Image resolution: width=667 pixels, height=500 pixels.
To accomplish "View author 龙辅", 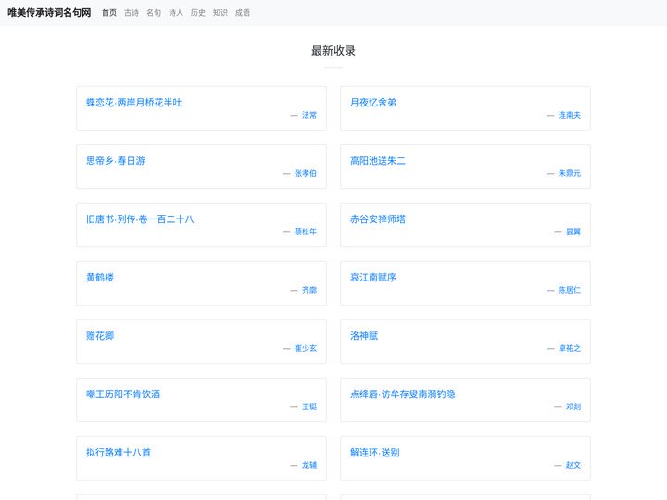I will (309, 464).
